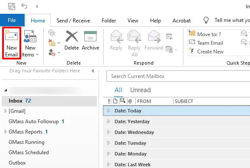Open the Acrobat tab

point(182,21)
